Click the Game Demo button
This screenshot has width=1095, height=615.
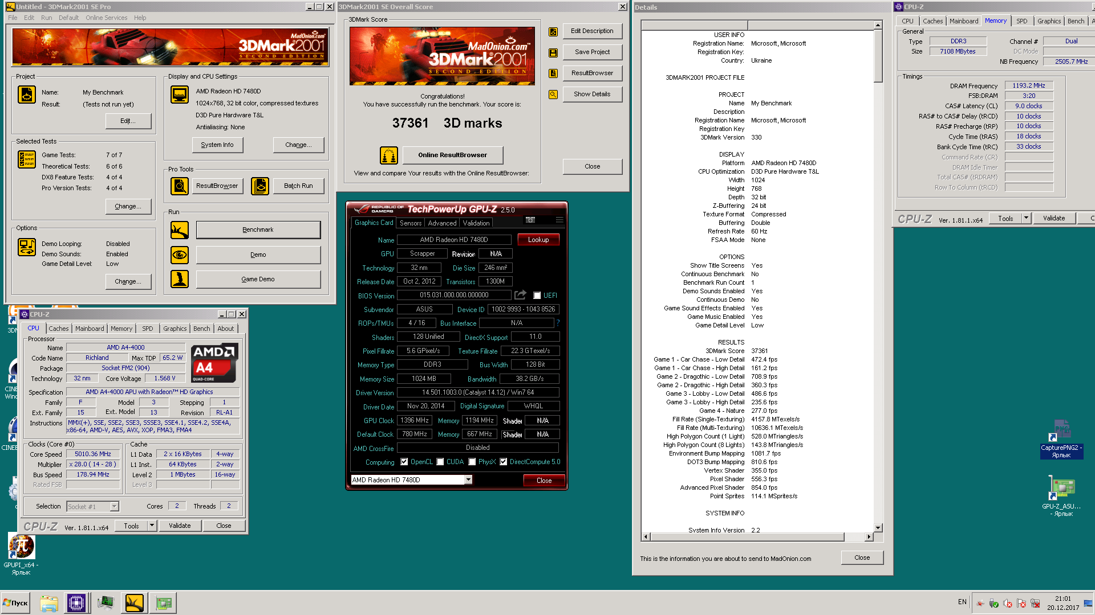pos(258,279)
